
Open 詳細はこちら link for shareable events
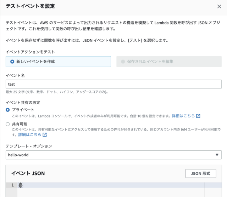pyautogui.click(x=30, y=135)
